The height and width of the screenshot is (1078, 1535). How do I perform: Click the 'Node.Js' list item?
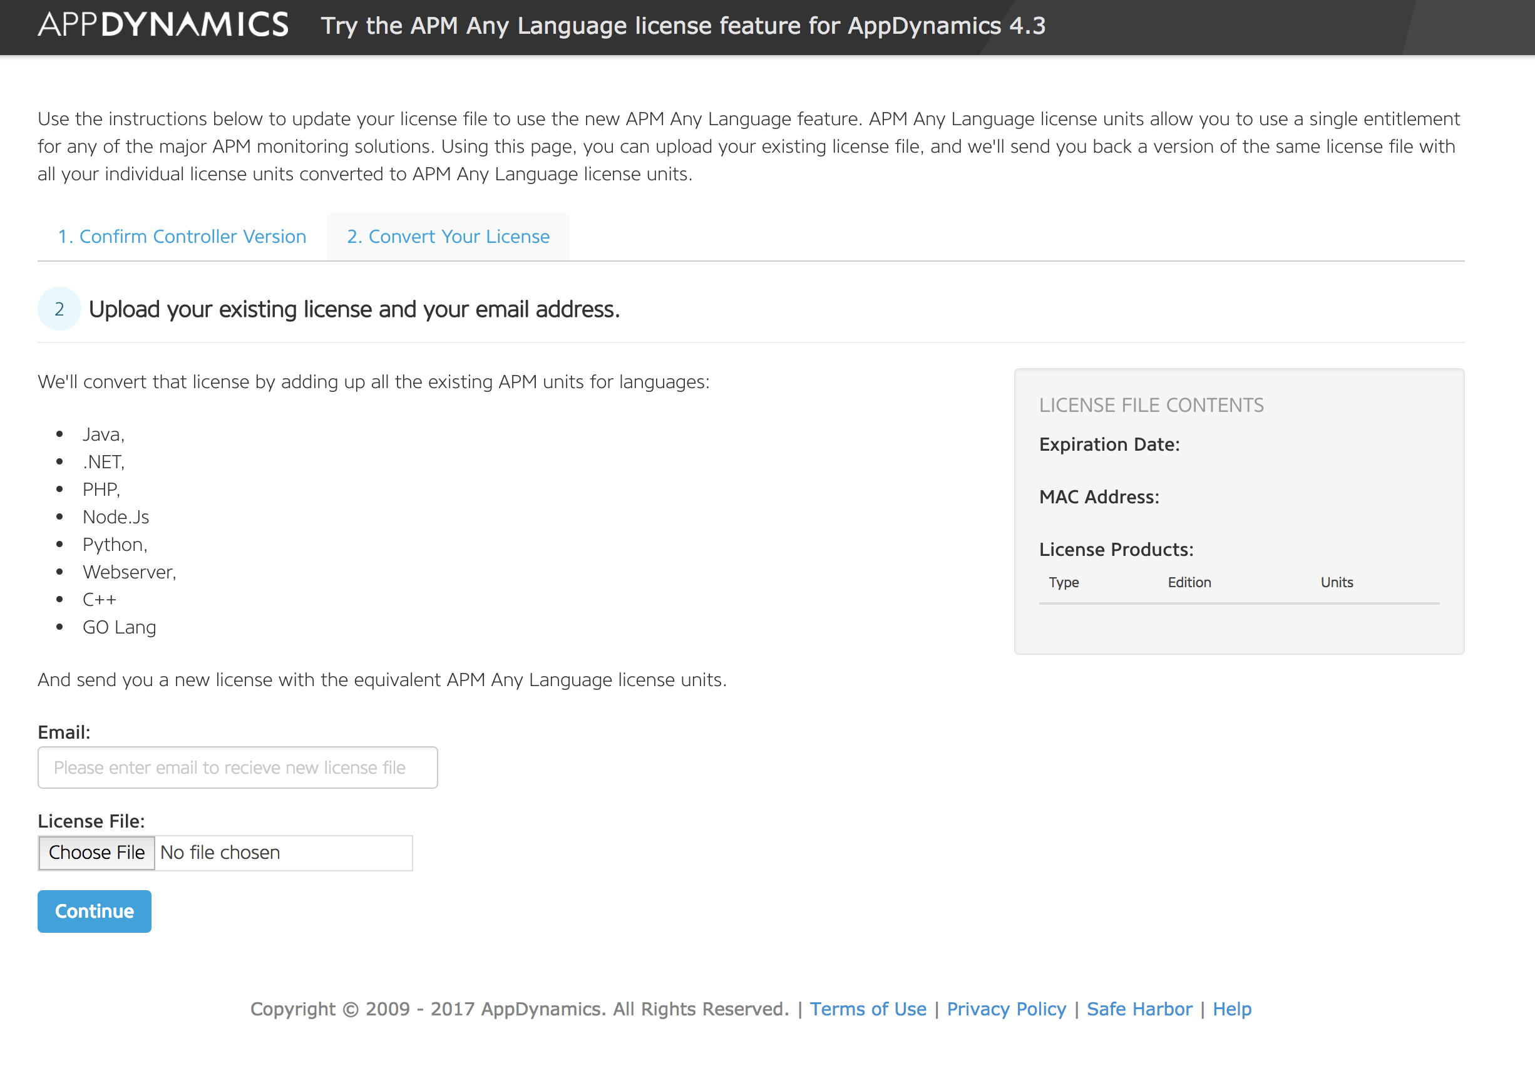pos(116,517)
